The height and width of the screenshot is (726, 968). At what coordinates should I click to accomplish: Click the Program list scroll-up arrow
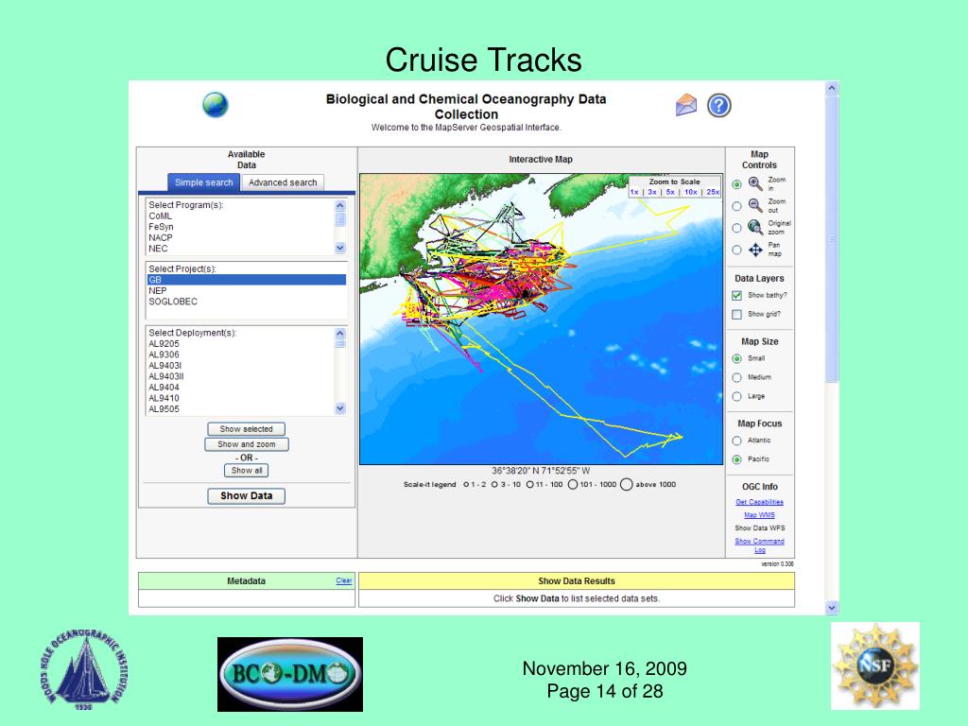pyautogui.click(x=340, y=205)
